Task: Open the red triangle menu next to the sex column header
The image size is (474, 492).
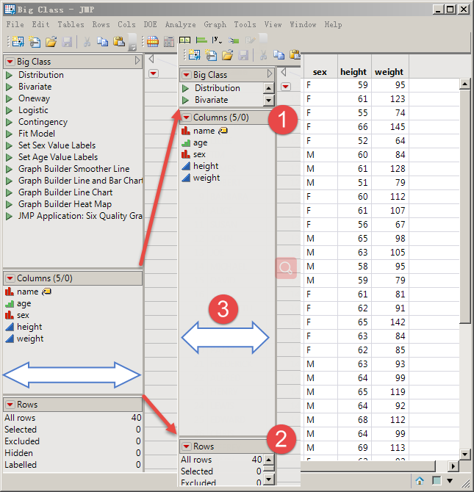Action: pyautogui.click(x=286, y=87)
